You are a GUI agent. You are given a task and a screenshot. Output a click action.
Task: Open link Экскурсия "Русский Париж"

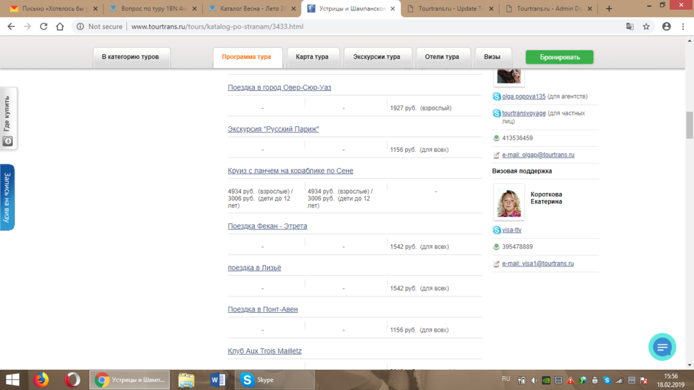tap(273, 129)
